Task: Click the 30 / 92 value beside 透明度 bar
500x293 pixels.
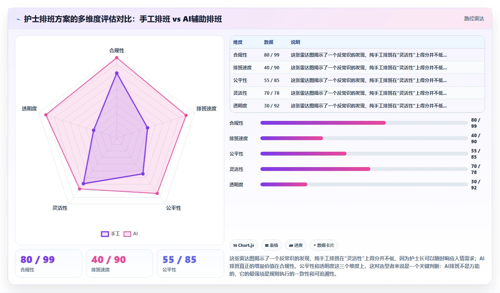Action: pyautogui.click(x=475, y=184)
